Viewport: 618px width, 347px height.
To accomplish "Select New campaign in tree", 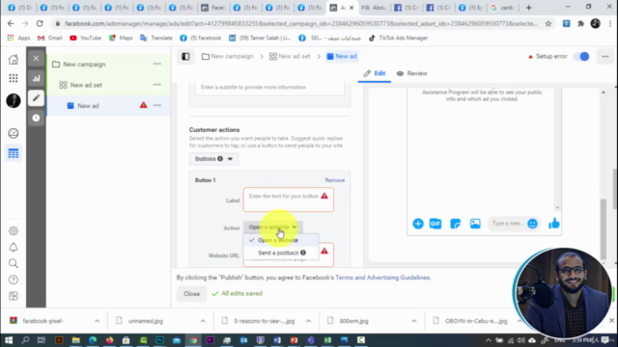I will click(x=84, y=65).
